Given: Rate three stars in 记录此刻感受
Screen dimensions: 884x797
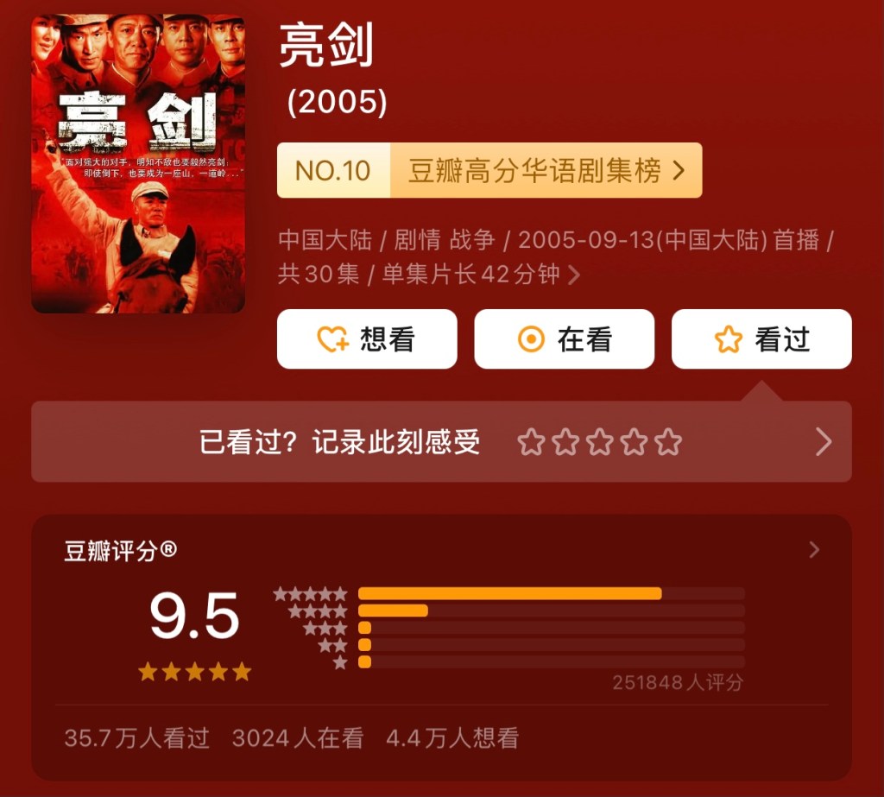Looking at the screenshot, I should tap(600, 441).
